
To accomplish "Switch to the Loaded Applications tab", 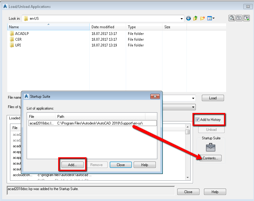I will [x=14, y=118].
